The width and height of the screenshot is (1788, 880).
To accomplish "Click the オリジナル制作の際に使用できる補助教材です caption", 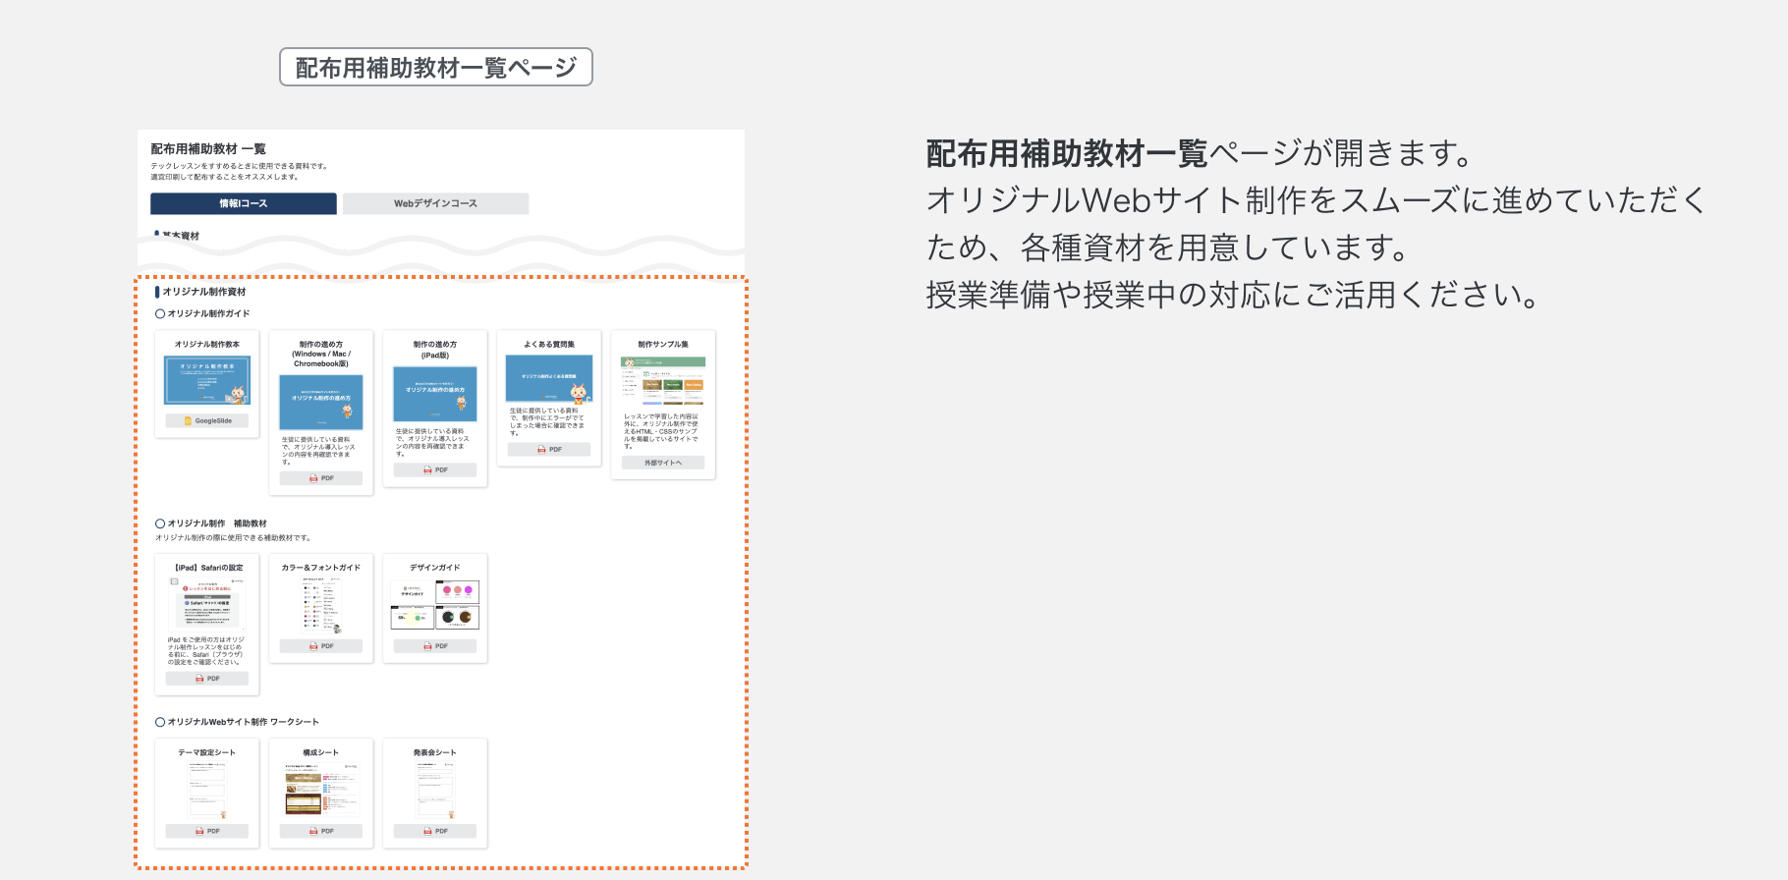I will click(x=233, y=538).
